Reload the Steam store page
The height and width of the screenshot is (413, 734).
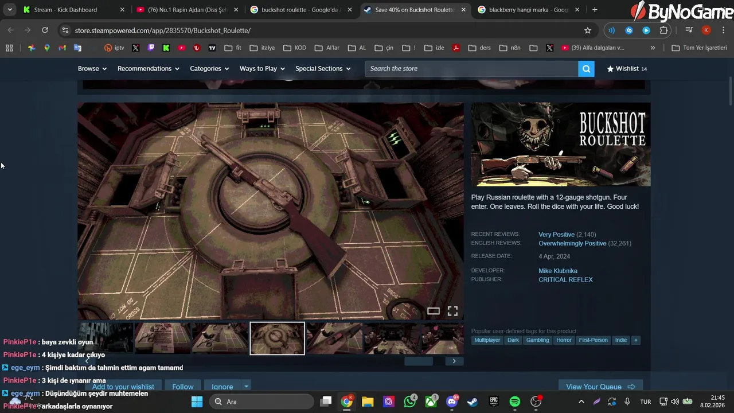[45, 30]
